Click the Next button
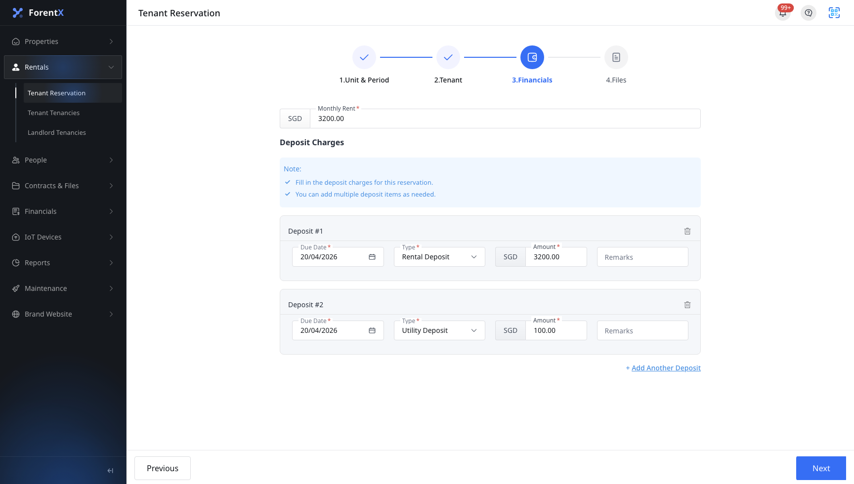The width and height of the screenshot is (854, 484). (x=821, y=468)
